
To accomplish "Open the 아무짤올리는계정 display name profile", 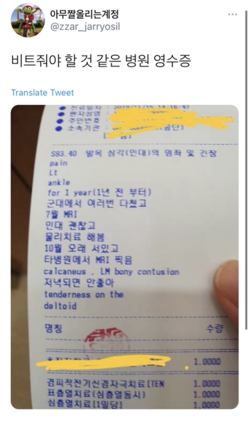I will click(85, 14).
